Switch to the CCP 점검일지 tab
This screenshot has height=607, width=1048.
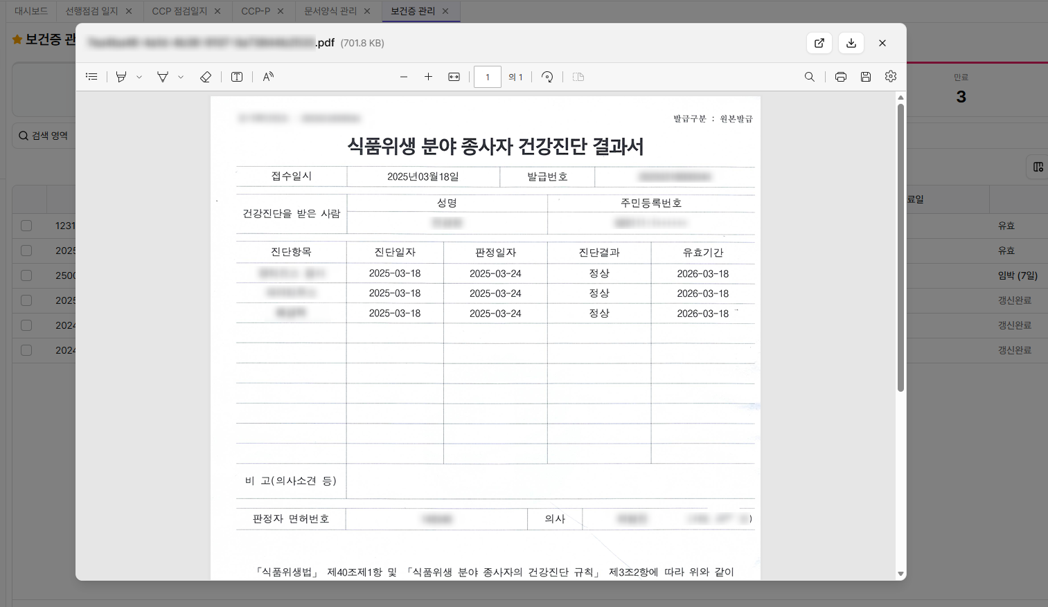tap(179, 11)
